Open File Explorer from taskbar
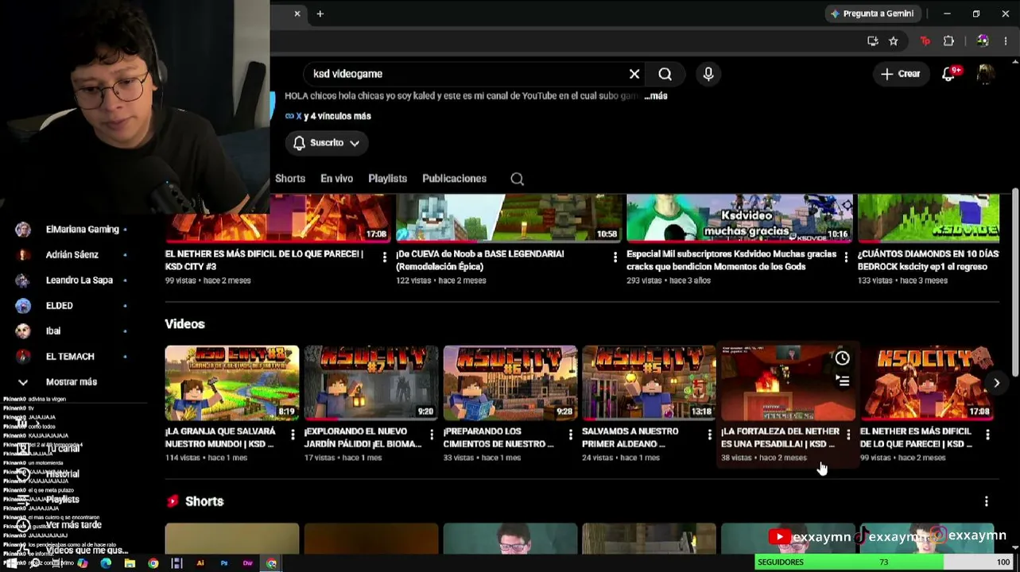This screenshot has width=1020, height=572. 129,563
